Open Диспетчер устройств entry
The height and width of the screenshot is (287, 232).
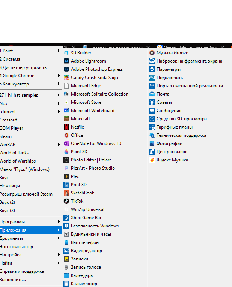pyautogui.click(x=31, y=67)
